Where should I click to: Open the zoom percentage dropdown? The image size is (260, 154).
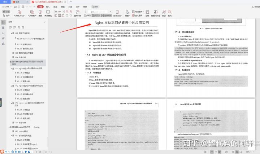[x=63, y=12]
